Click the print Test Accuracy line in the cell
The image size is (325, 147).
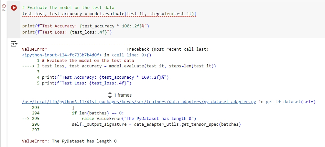pyautogui.click(x=86, y=26)
